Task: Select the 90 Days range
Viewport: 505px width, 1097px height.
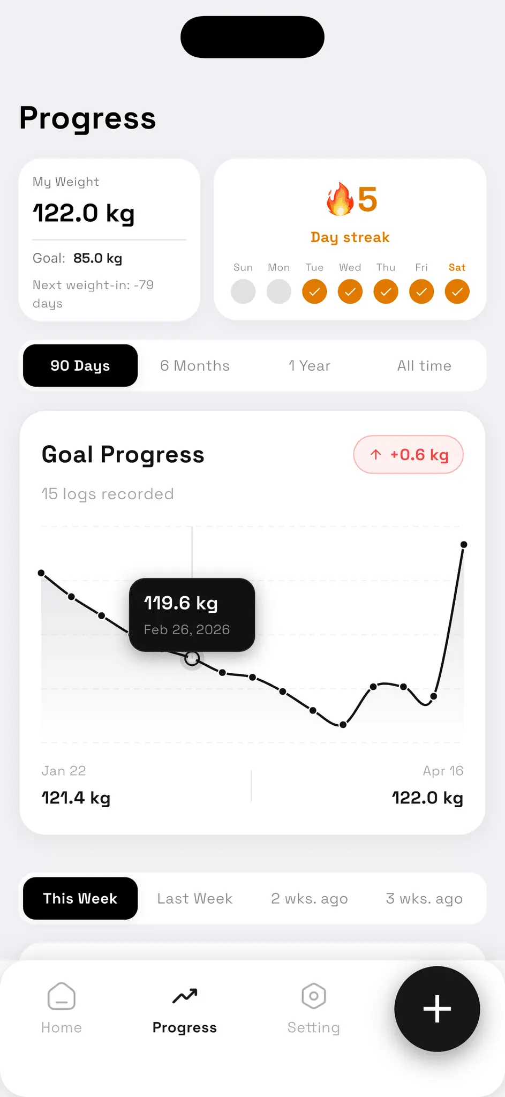Action: (x=80, y=365)
